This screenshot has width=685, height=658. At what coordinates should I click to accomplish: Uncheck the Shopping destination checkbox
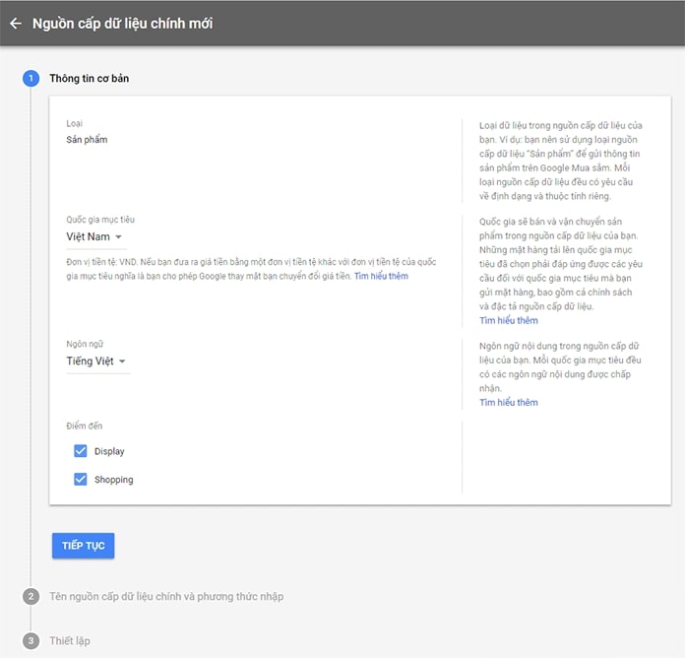click(81, 479)
